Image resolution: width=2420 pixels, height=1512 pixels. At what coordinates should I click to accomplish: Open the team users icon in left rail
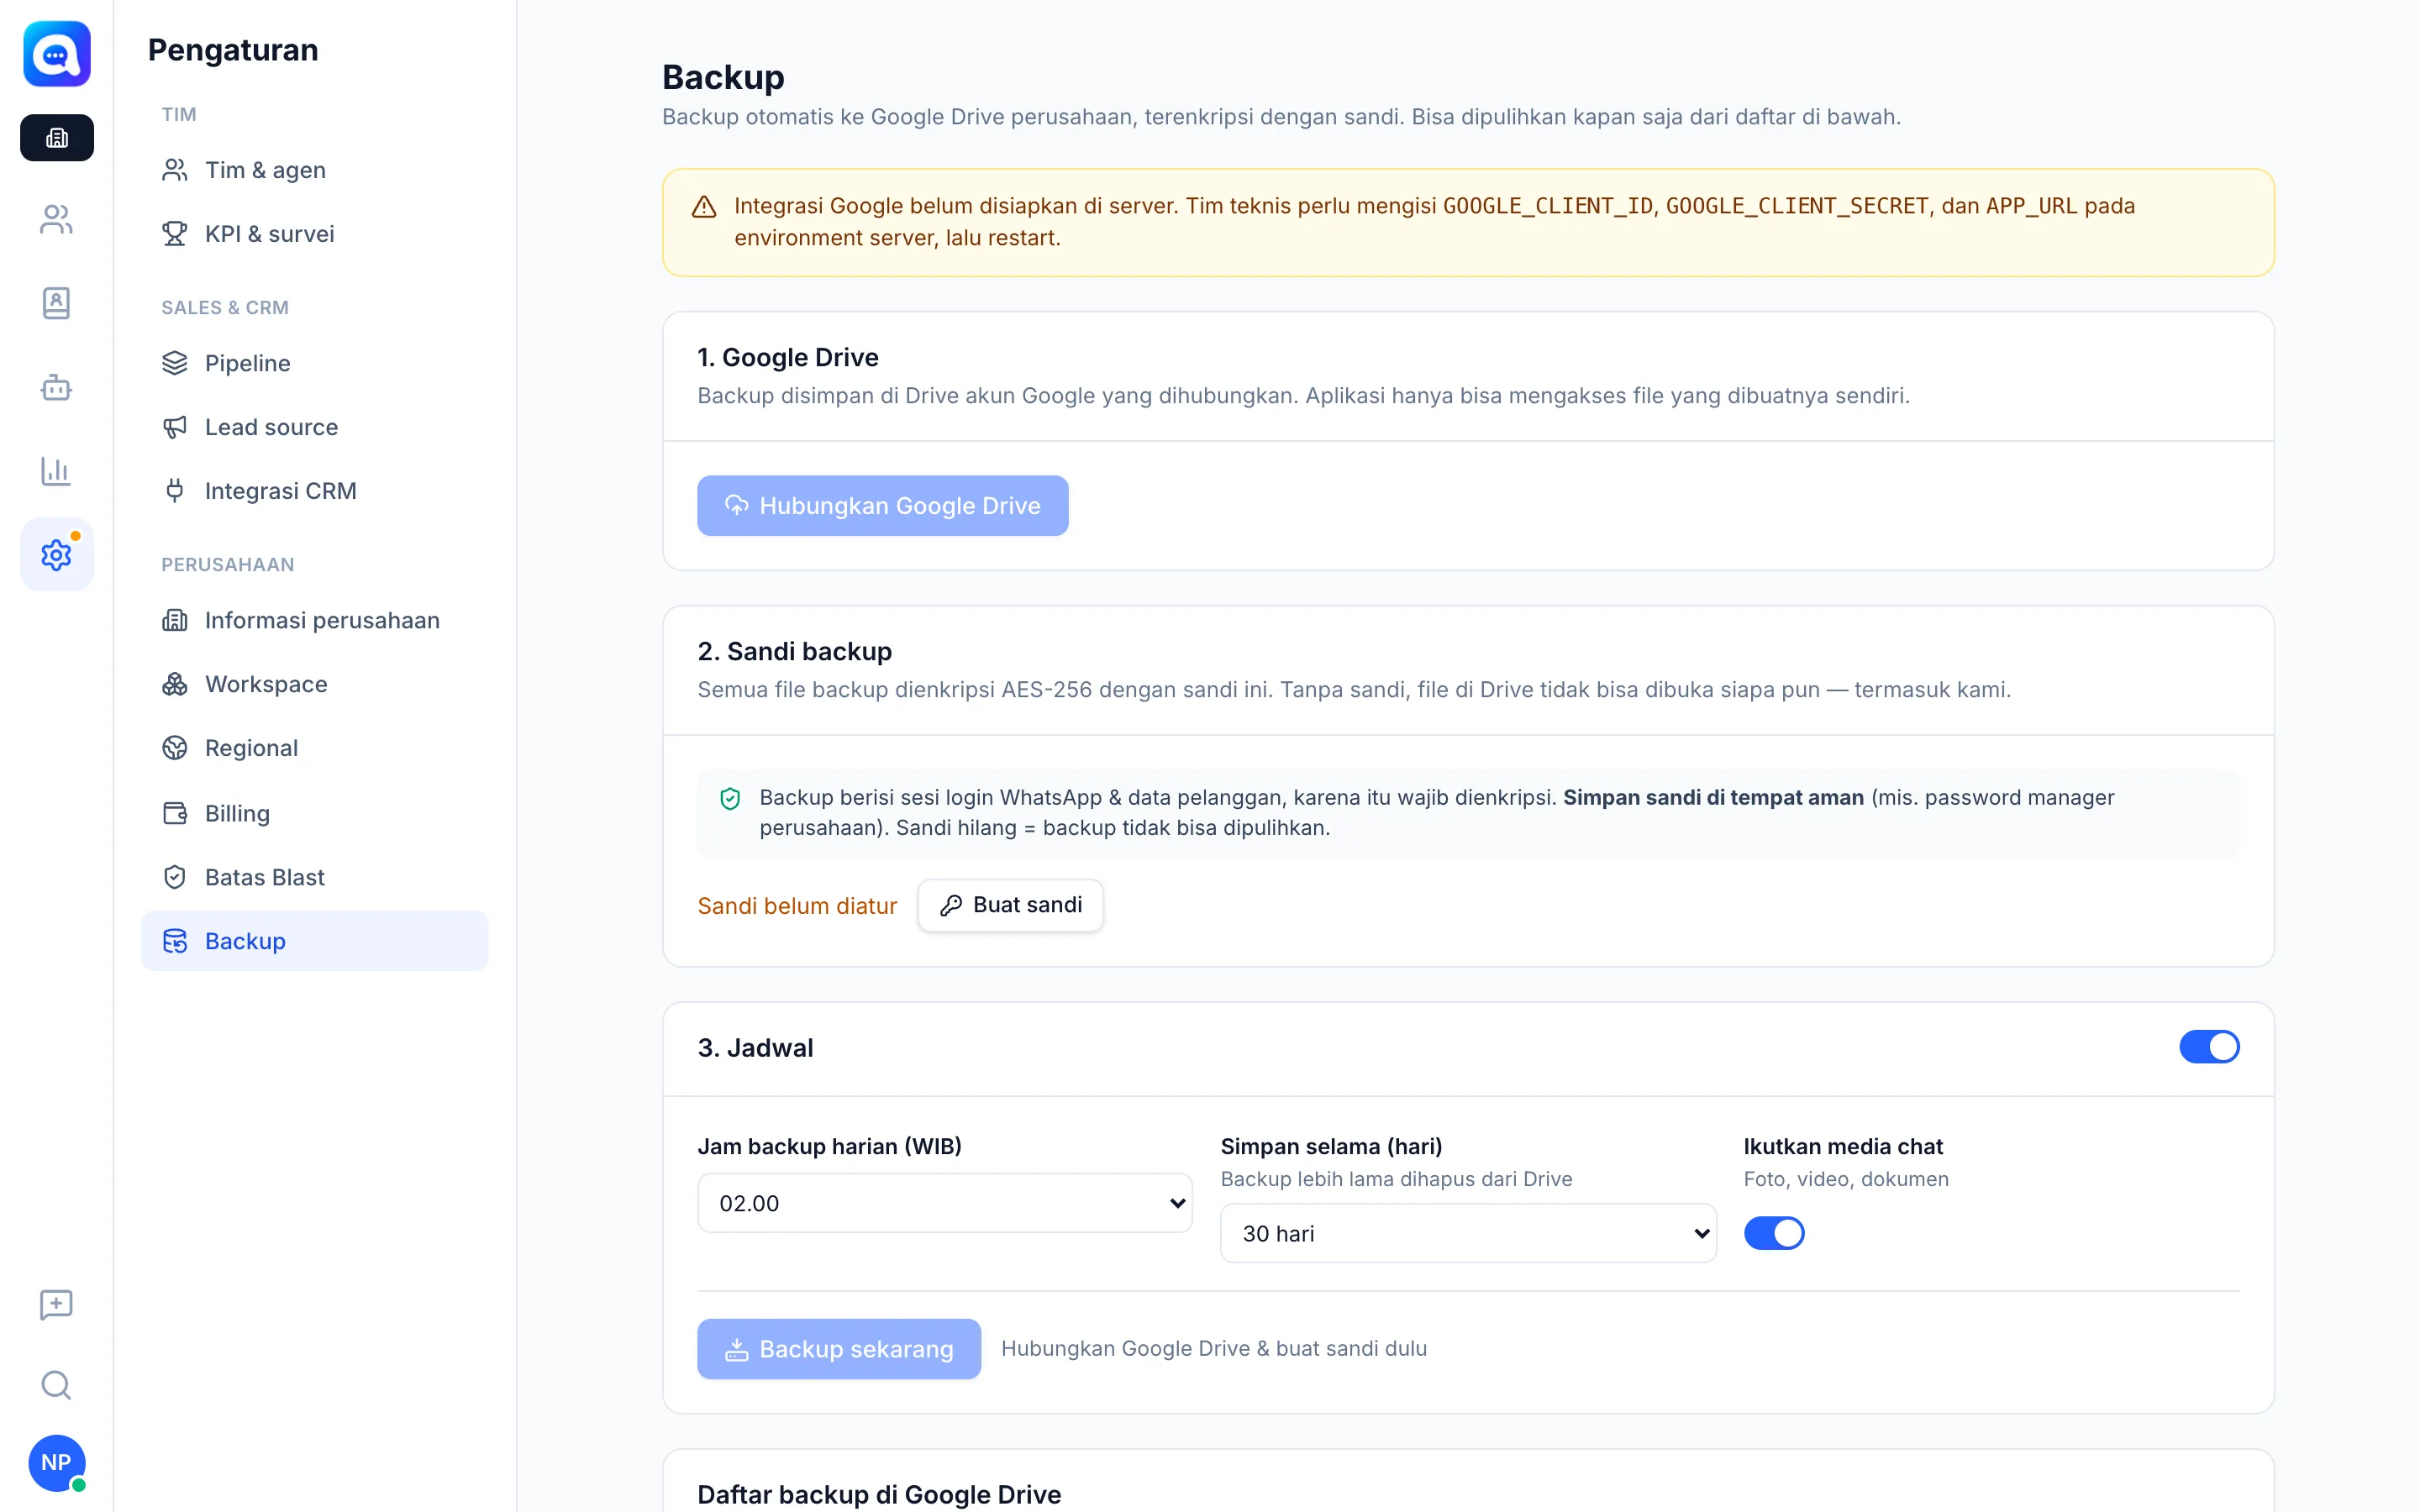pyautogui.click(x=57, y=219)
